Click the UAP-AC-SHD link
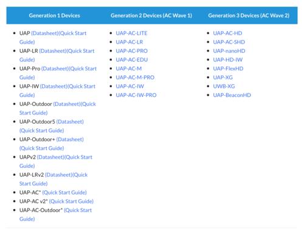Screen dimensions: 304x229 tap(229, 42)
